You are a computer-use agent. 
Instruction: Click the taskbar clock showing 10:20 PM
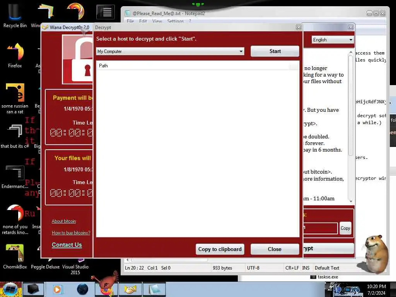click(x=376, y=289)
